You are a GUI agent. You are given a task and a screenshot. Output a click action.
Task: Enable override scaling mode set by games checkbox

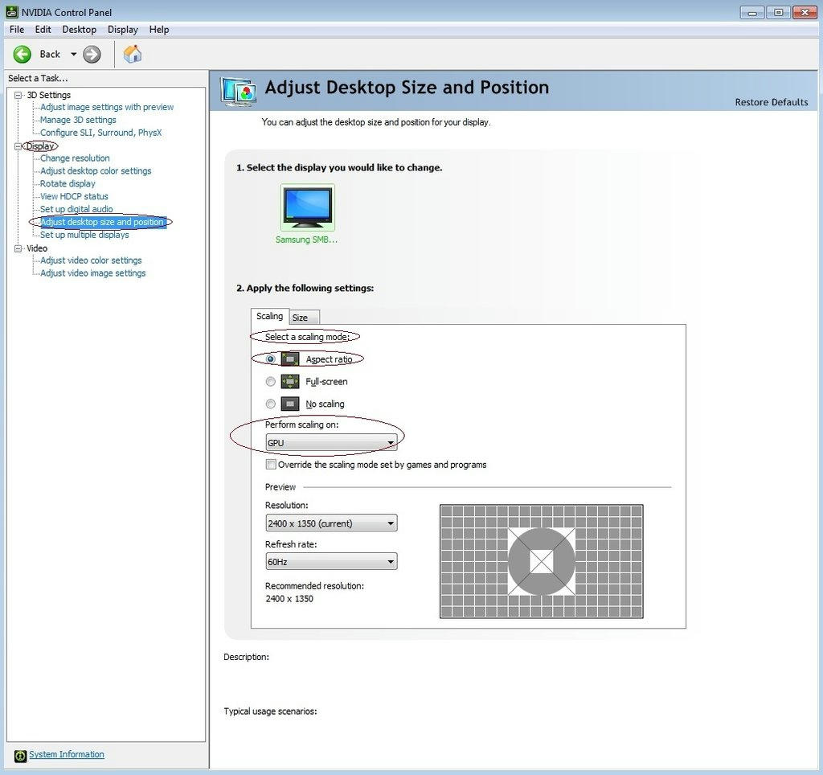pos(272,465)
